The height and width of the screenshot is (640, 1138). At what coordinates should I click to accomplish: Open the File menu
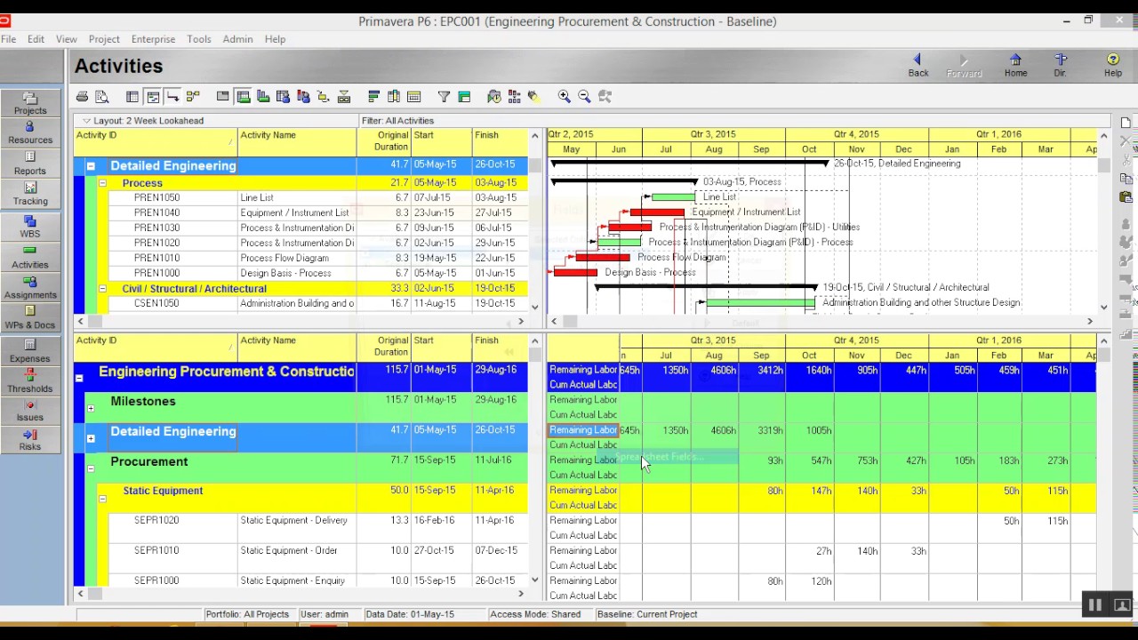tap(8, 39)
